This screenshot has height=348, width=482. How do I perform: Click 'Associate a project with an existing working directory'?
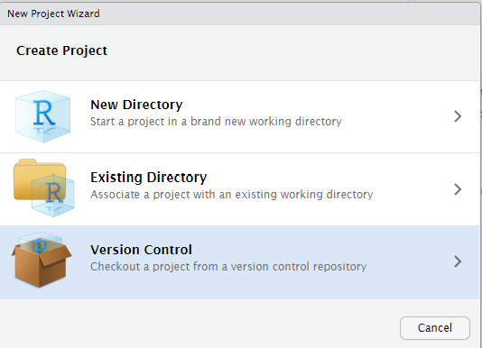click(231, 195)
